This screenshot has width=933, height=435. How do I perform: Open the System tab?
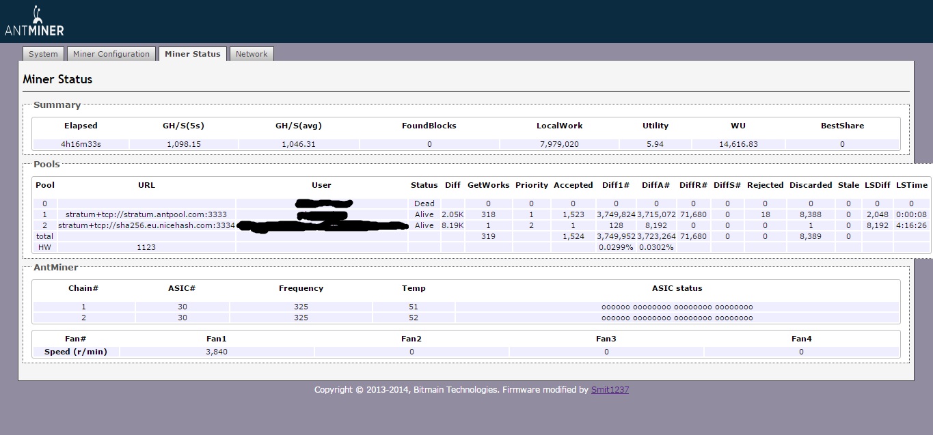[43, 54]
